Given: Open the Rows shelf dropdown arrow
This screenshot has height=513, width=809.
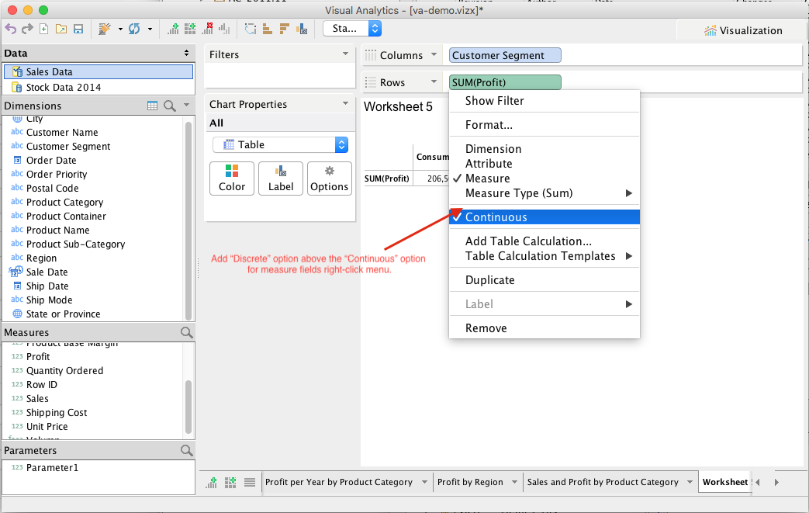Looking at the screenshot, I should click(x=434, y=81).
